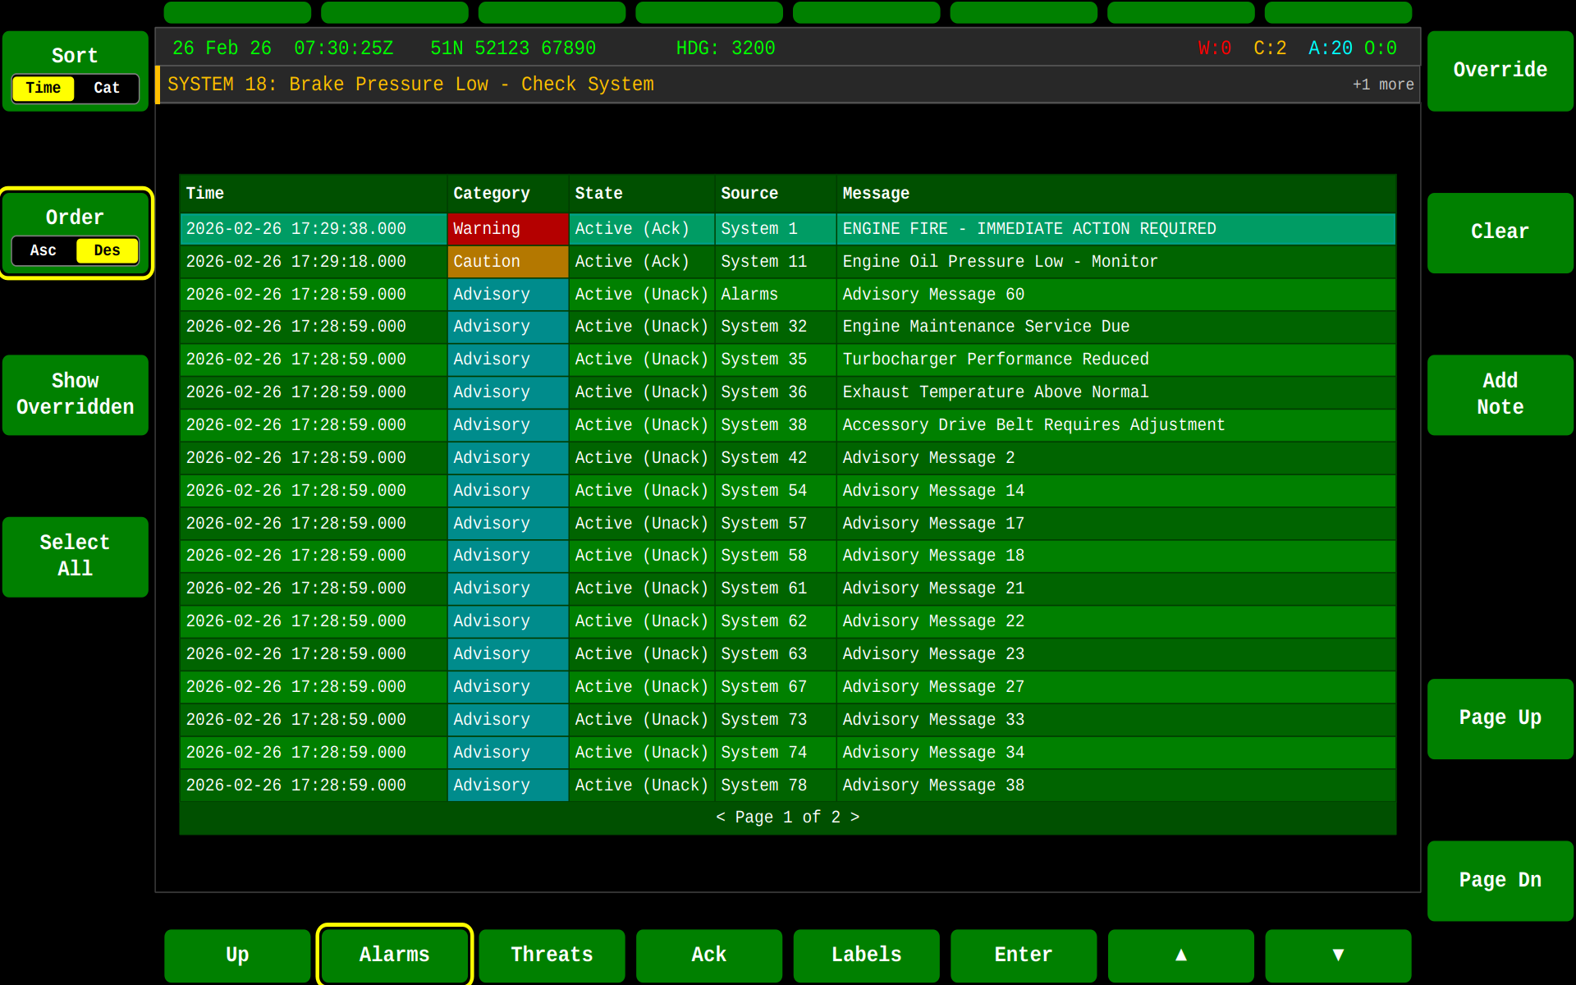Viewport: 1576px width, 985px height.
Task: Switch sort mode to Cat
Action: (107, 88)
